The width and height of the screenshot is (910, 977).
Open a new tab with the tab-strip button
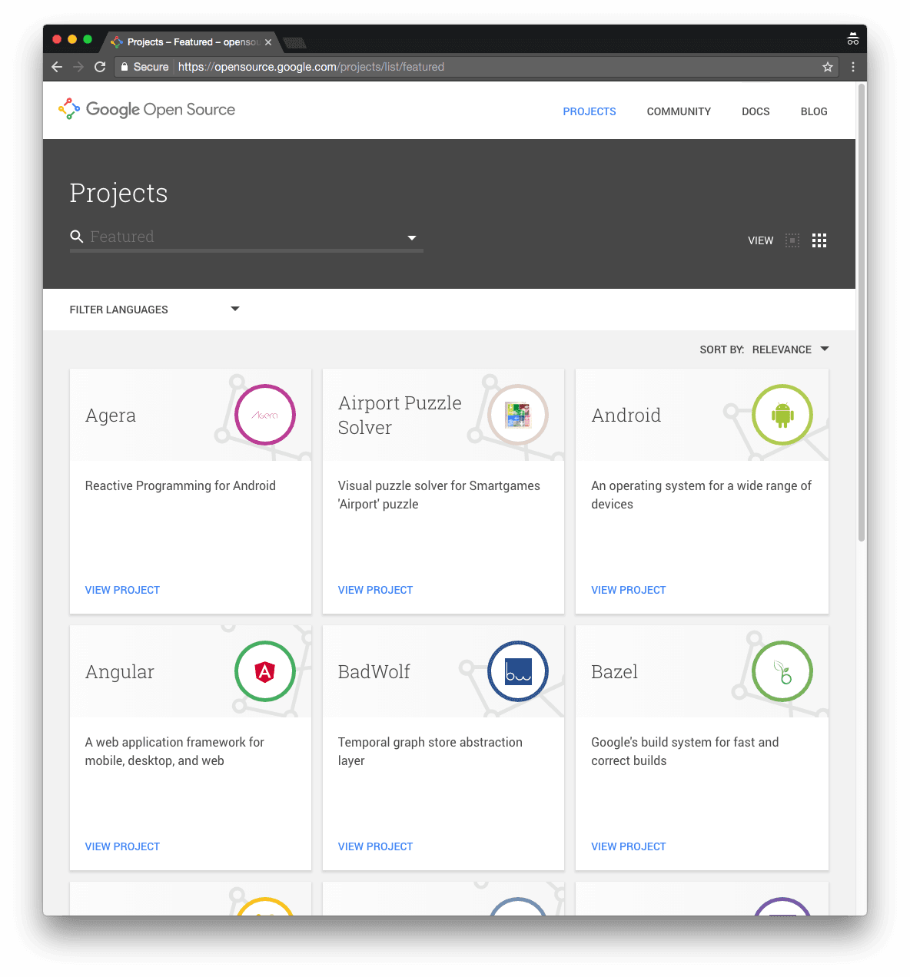[295, 42]
